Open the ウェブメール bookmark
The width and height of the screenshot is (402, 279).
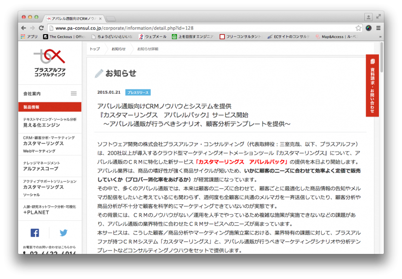(153, 37)
